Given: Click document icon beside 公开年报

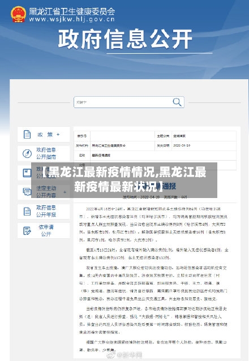Looking at the screenshot, I should pos(27,211).
